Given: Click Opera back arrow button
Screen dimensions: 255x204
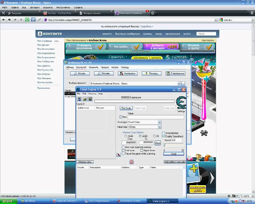Looking at the screenshot, I should pyautogui.click(x=9, y=20).
